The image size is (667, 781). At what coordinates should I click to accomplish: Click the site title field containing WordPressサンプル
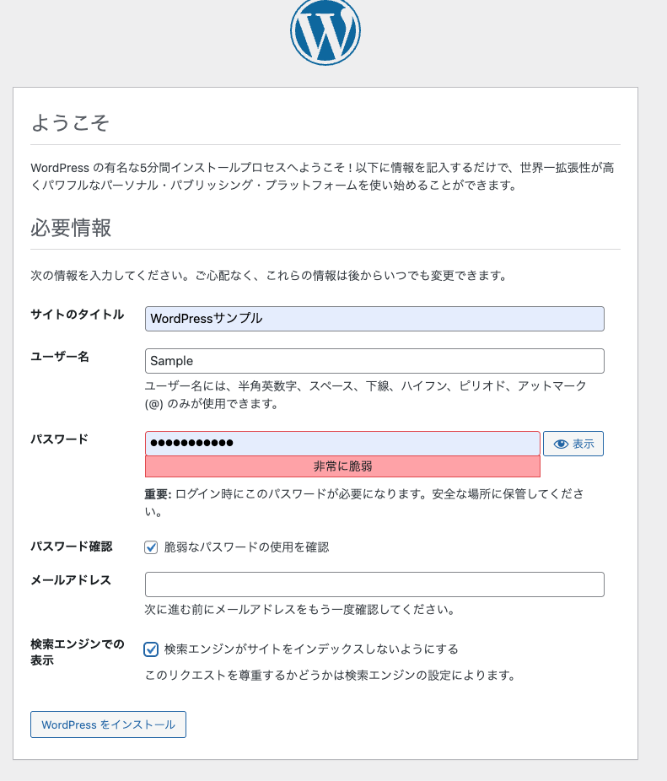(x=374, y=319)
